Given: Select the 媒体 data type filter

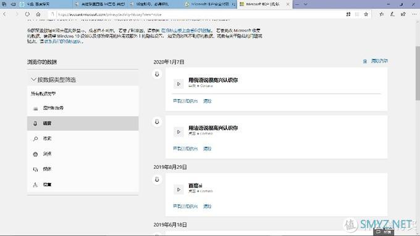Looking at the screenshot, I should 83,169.
